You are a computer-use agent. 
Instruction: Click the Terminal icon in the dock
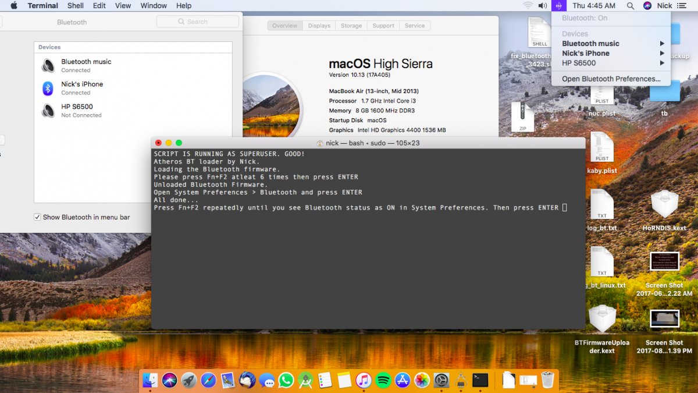pos(480,381)
